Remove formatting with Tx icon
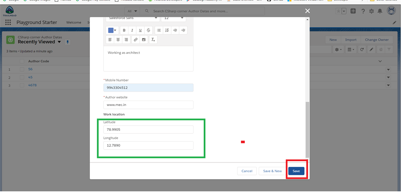This screenshot has width=402, height=193. (153, 40)
